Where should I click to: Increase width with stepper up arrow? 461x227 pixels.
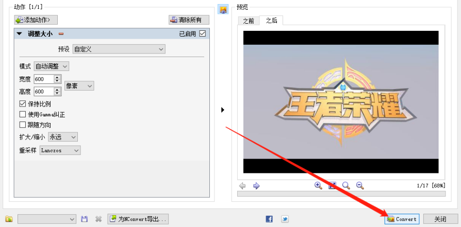(x=57, y=77)
